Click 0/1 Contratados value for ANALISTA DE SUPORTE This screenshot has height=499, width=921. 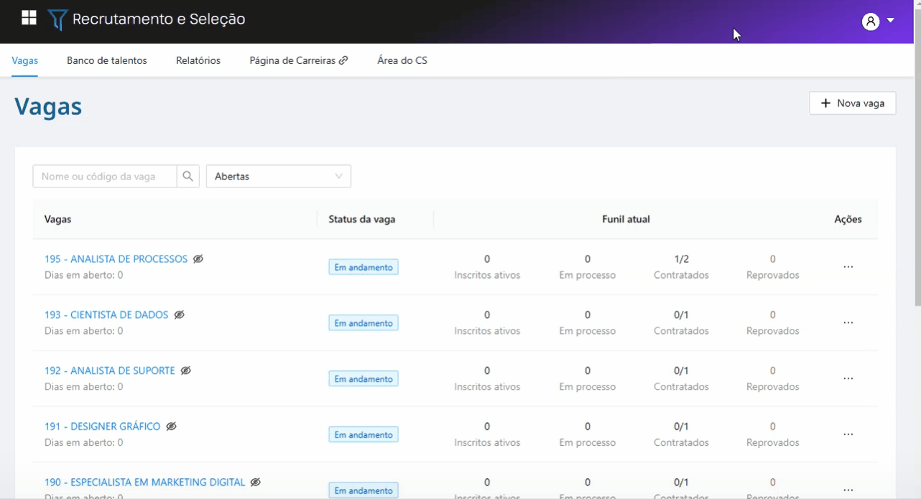coord(681,370)
